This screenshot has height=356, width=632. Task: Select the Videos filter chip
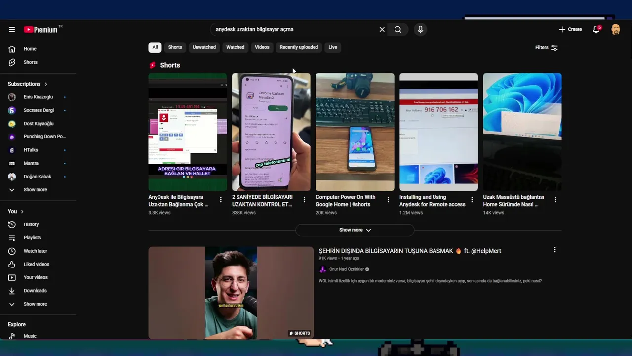click(x=262, y=47)
